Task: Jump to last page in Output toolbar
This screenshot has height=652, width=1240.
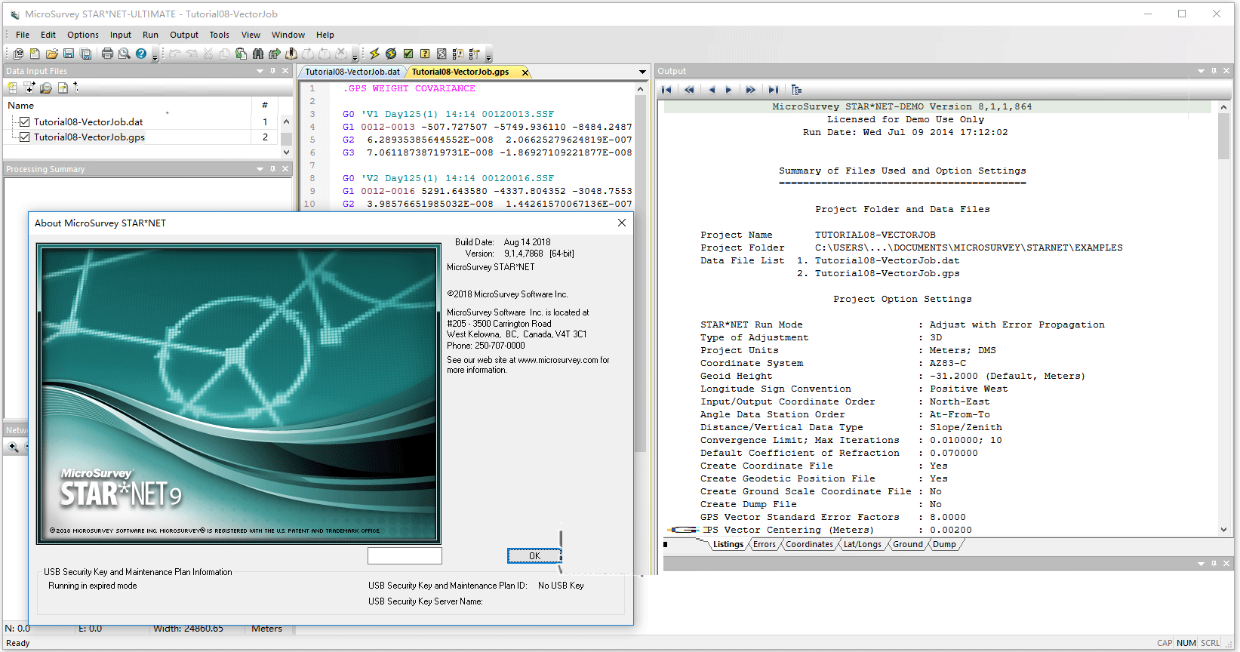Action: click(x=773, y=90)
